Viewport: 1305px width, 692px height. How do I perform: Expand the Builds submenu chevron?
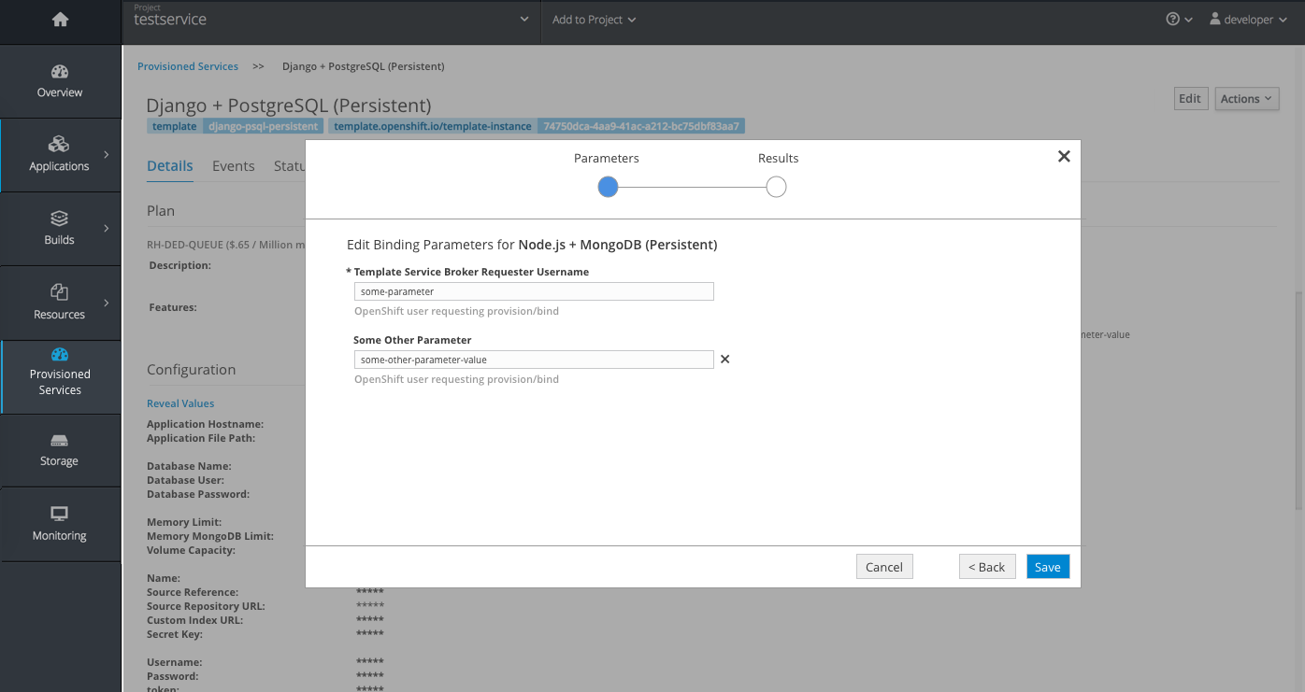tap(107, 228)
